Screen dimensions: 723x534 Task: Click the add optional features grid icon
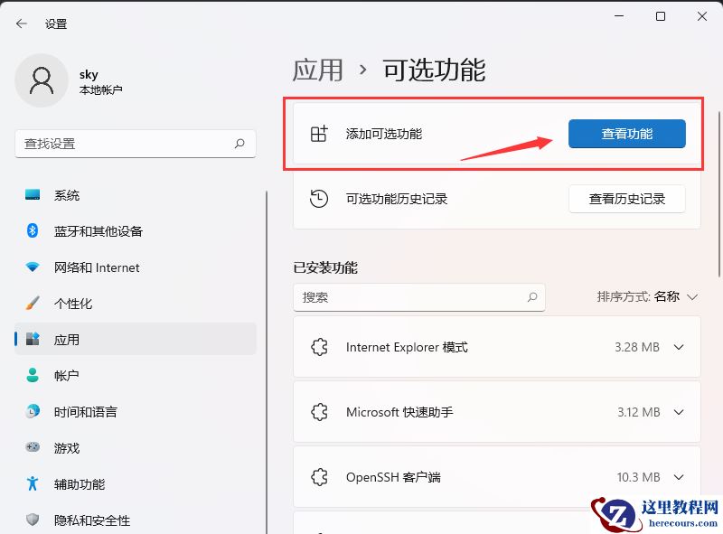[x=319, y=133]
